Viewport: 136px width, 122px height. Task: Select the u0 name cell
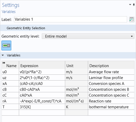pyautogui.click(x=10, y=72)
